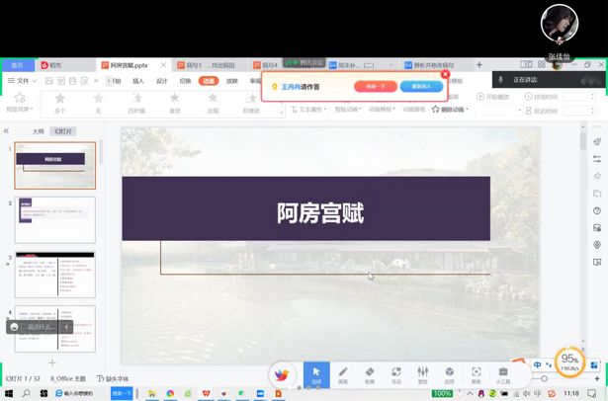Switch panel to 幻灯片 thumbnail view

[64, 131]
